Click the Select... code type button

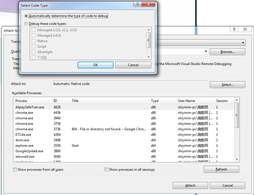[x=227, y=85]
